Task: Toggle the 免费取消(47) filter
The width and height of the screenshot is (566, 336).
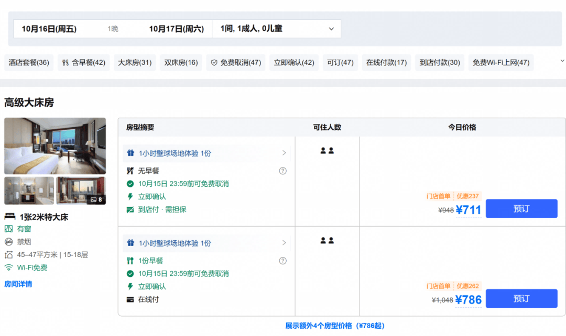Action: tap(236, 63)
